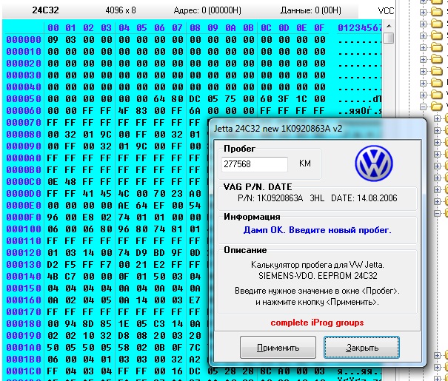Select address row 0000C0
This screenshot has height=381, width=448.
click(x=24, y=182)
